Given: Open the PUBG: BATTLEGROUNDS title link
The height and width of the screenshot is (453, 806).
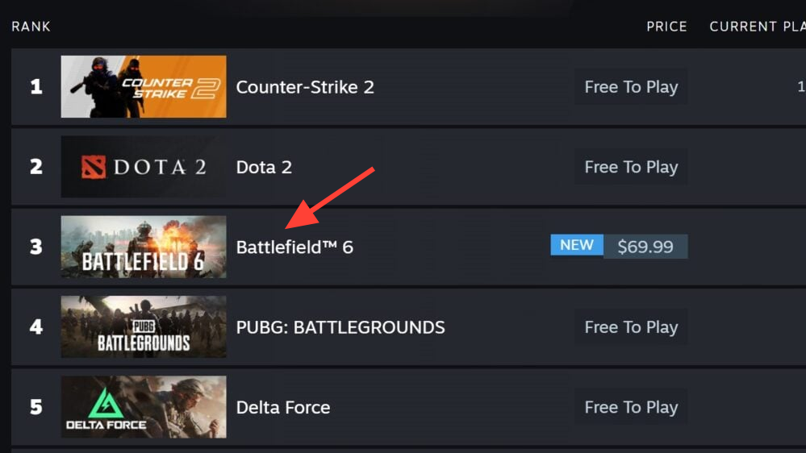Looking at the screenshot, I should click(340, 327).
